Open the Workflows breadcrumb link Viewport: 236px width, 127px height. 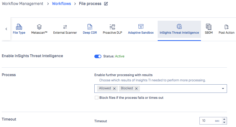click(61, 3)
